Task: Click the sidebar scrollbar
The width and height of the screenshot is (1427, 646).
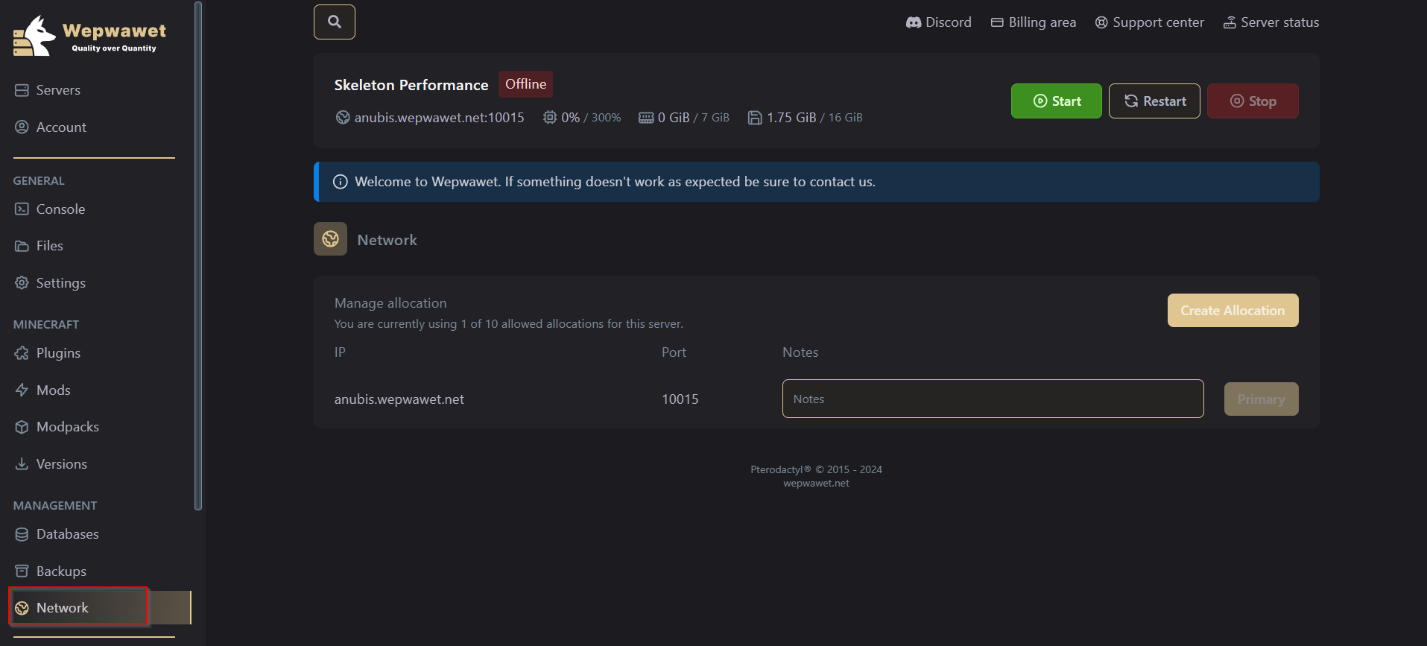Action: tap(198, 256)
